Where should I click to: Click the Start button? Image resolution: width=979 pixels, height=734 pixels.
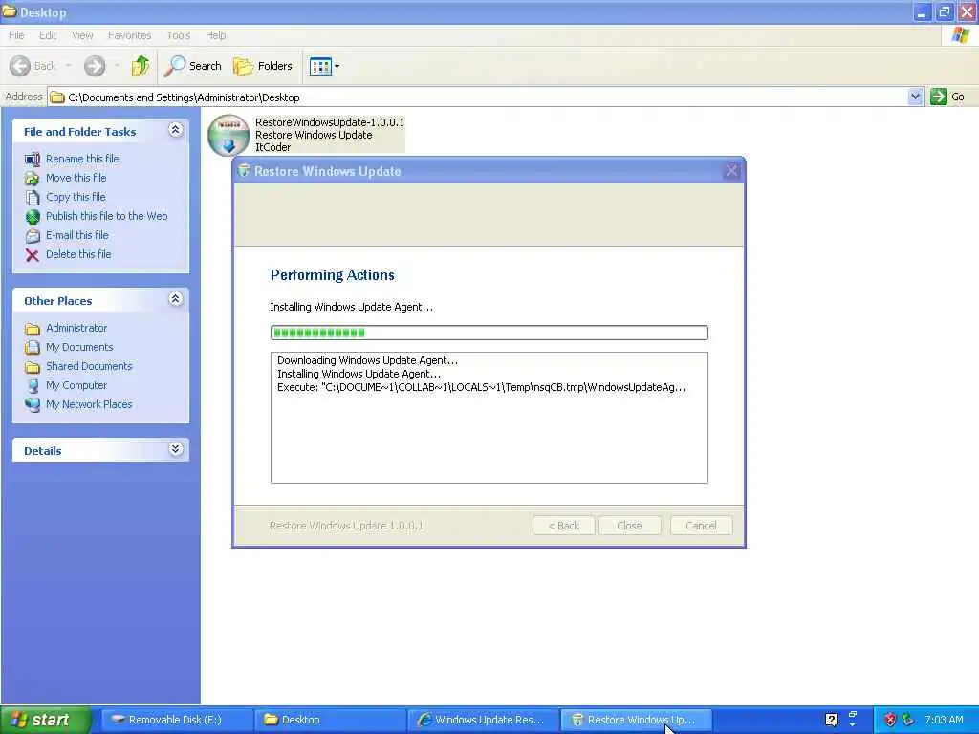click(45, 720)
